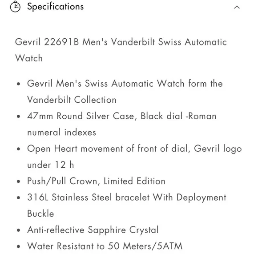Click the Gevril Men's Swiss Automatic Watch line
Viewport: 258px width, 258px height.
click(x=125, y=83)
